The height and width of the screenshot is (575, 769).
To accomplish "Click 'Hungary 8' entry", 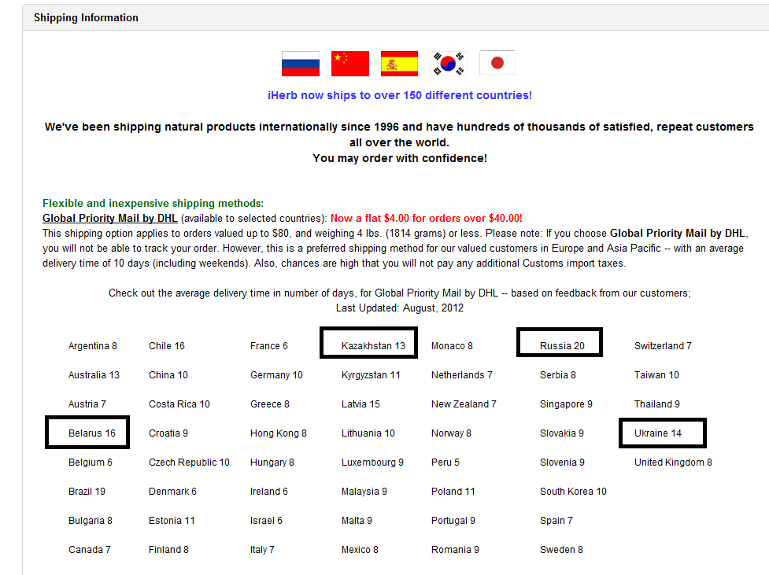I will pyautogui.click(x=272, y=463).
